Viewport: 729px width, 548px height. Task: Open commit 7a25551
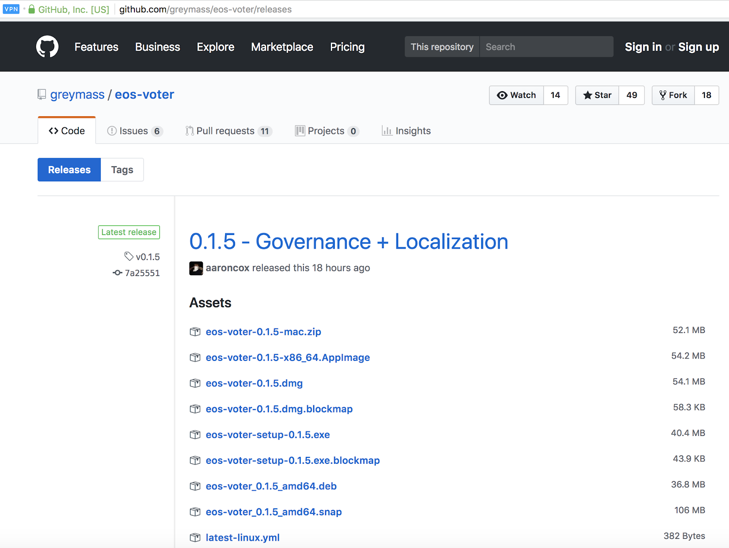[x=142, y=273]
